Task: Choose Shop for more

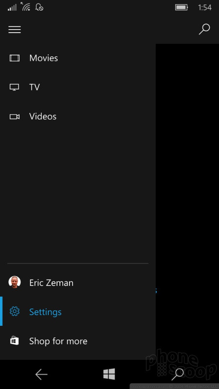Action: (x=78, y=341)
